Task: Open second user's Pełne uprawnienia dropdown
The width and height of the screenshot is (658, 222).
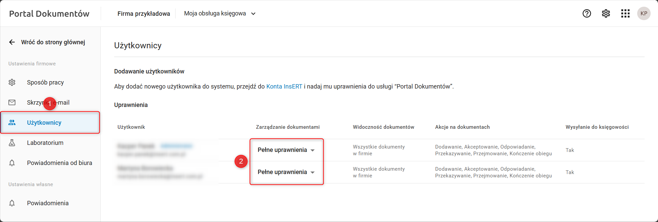Action: [x=286, y=172]
